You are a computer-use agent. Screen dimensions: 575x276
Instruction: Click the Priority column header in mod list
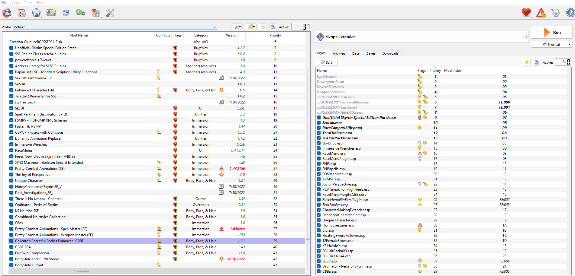[x=275, y=35]
